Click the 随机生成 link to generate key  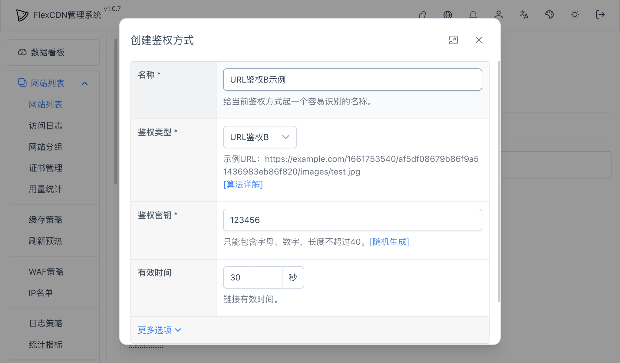coord(389,242)
